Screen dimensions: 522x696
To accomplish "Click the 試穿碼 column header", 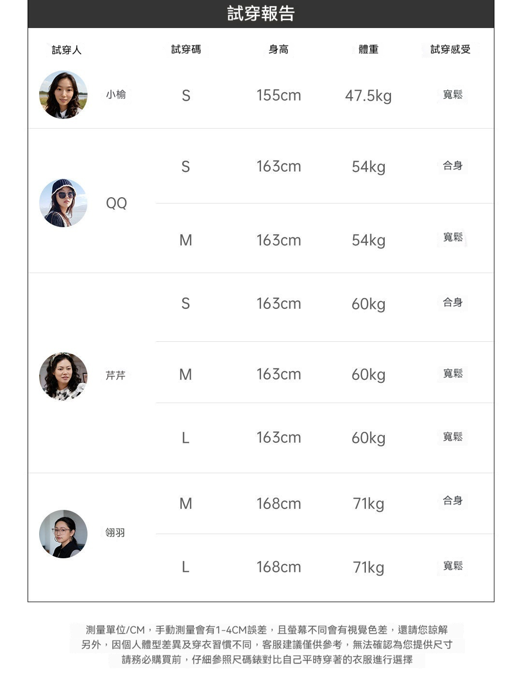I will [x=186, y=49].
